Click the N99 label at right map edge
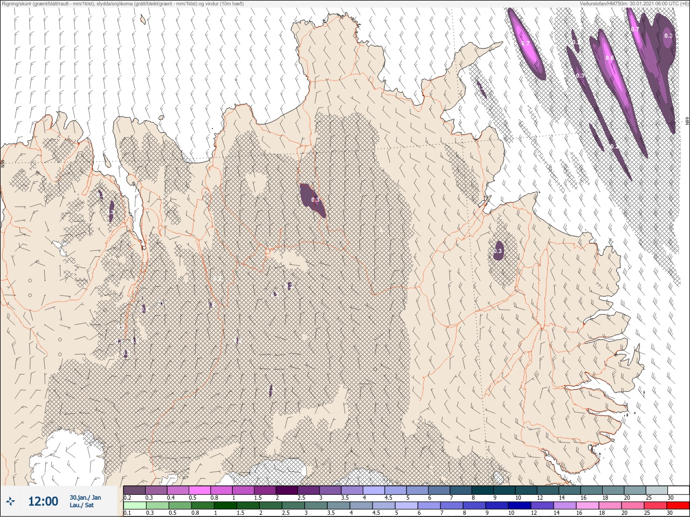 tap(687, 122)
